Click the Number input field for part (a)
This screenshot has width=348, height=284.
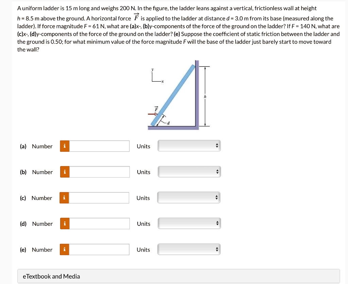[x=99, y=146]
